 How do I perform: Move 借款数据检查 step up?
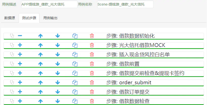(x=40, y=101)
